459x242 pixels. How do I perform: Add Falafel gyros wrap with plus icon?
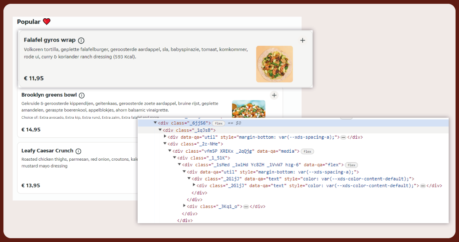click(303, 40)
